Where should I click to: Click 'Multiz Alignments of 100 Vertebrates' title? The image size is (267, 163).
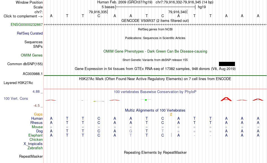coord(155,110)
